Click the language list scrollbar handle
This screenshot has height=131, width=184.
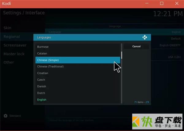click(x=121, y=55)
